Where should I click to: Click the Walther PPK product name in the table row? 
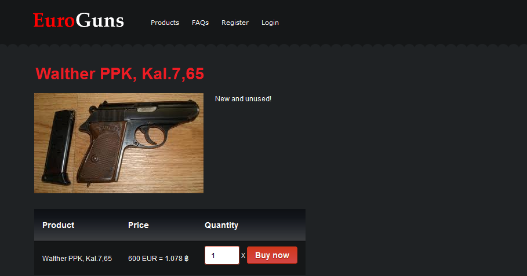tap(77, 259)
